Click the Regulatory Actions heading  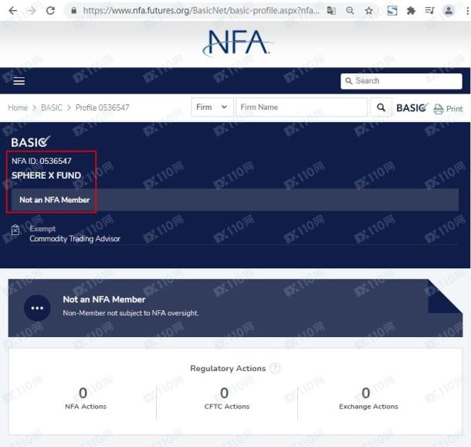(x=228, y=368)
